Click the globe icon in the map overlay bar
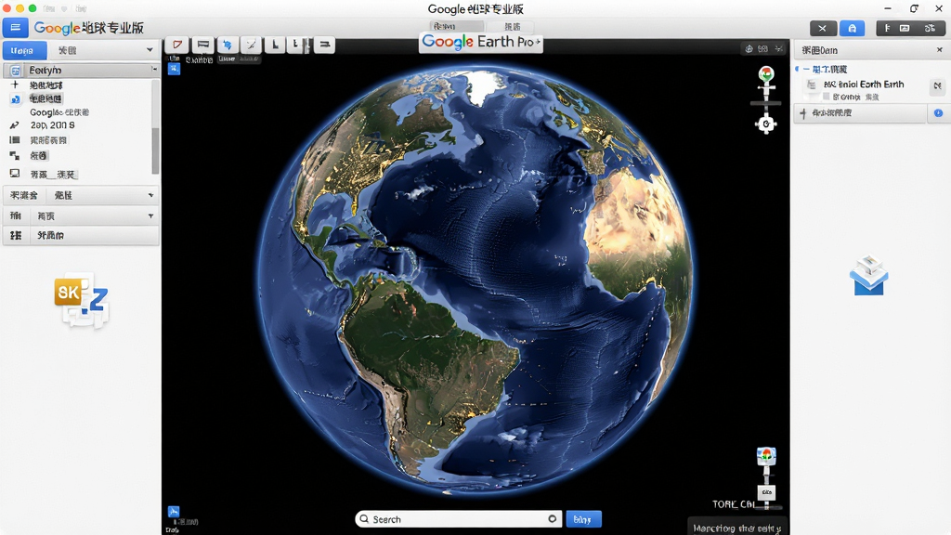This screenshot has width=951, height=535. pos(749,49)
